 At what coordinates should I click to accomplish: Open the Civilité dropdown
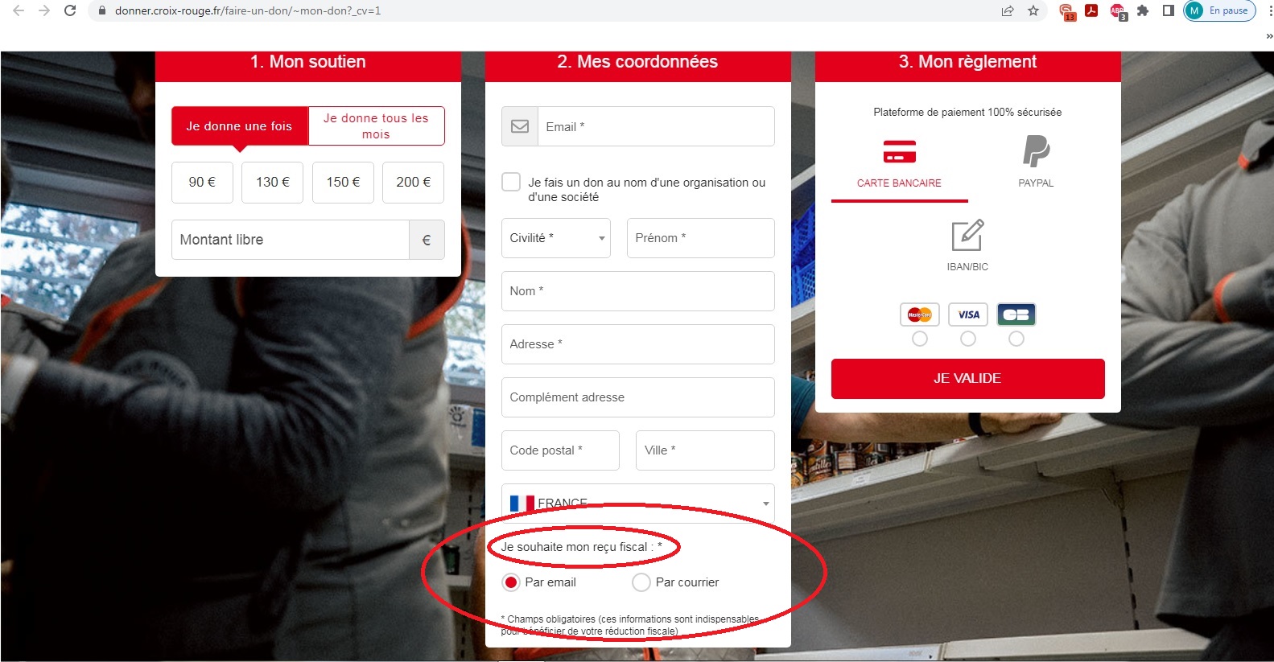coord(556,238)
